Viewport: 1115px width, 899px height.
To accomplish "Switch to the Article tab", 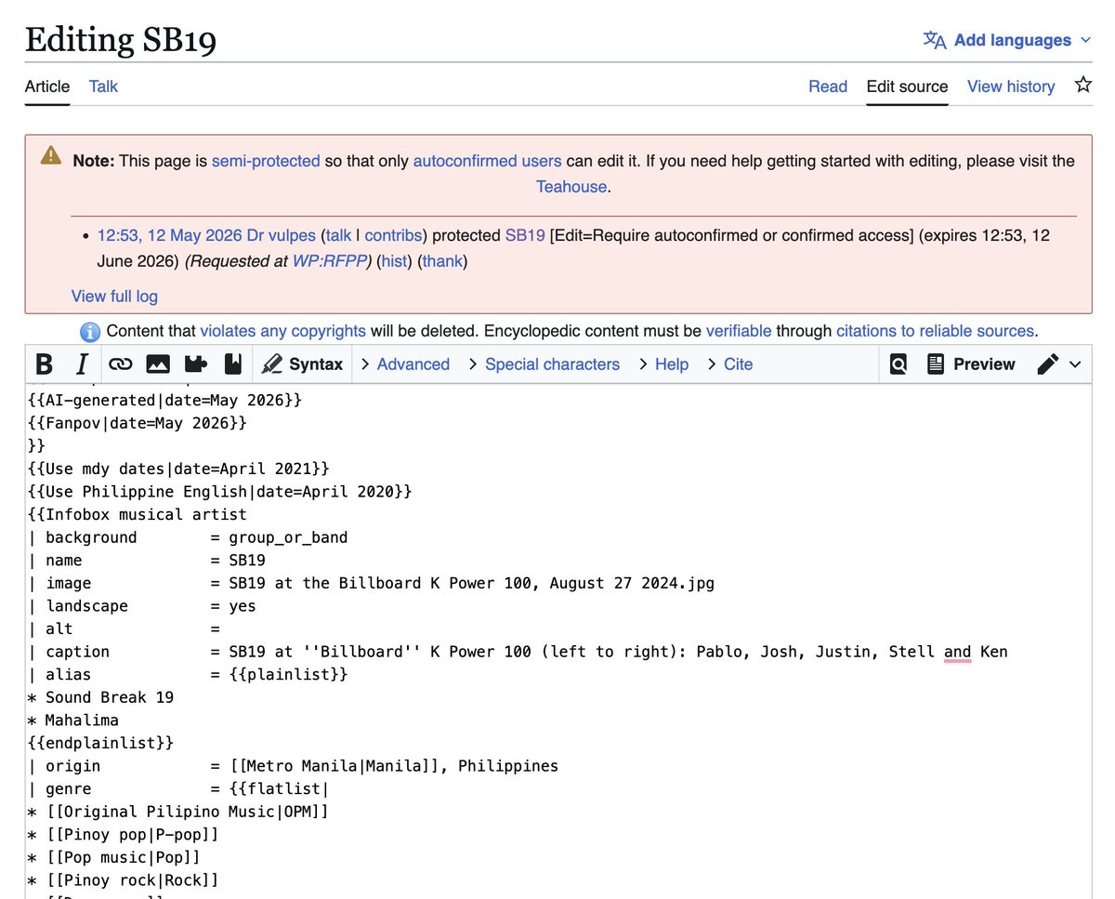I will coord(47,86).
